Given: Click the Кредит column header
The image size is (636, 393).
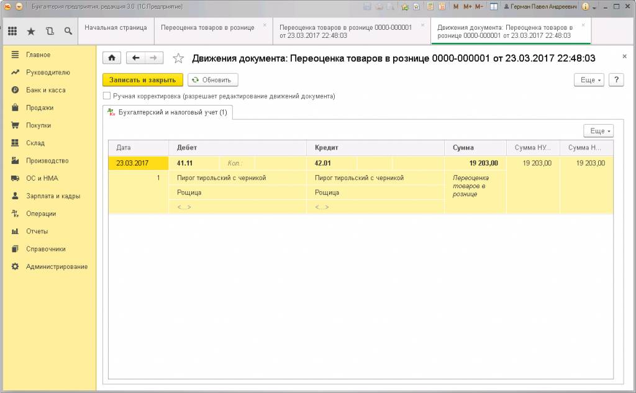Looking at the screenshot, I should click(x=375, y=148).
